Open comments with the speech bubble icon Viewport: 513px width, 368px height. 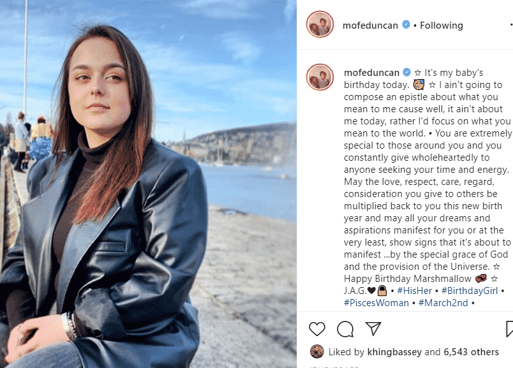(345, 329)
